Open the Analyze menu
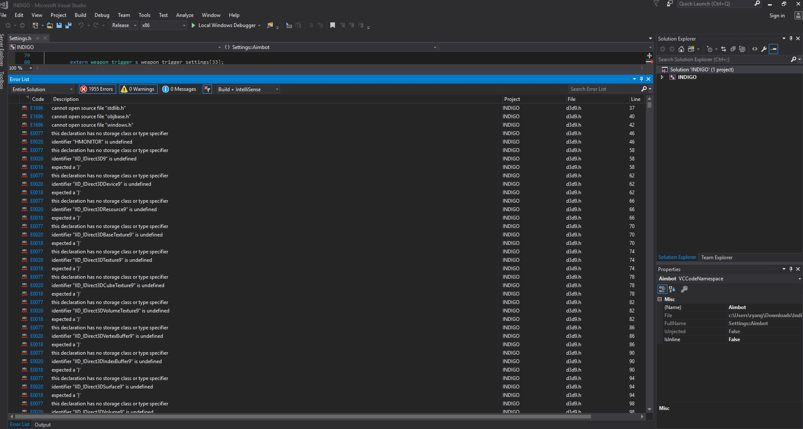Viewport: 803px width, 429px height. (185, 15)
